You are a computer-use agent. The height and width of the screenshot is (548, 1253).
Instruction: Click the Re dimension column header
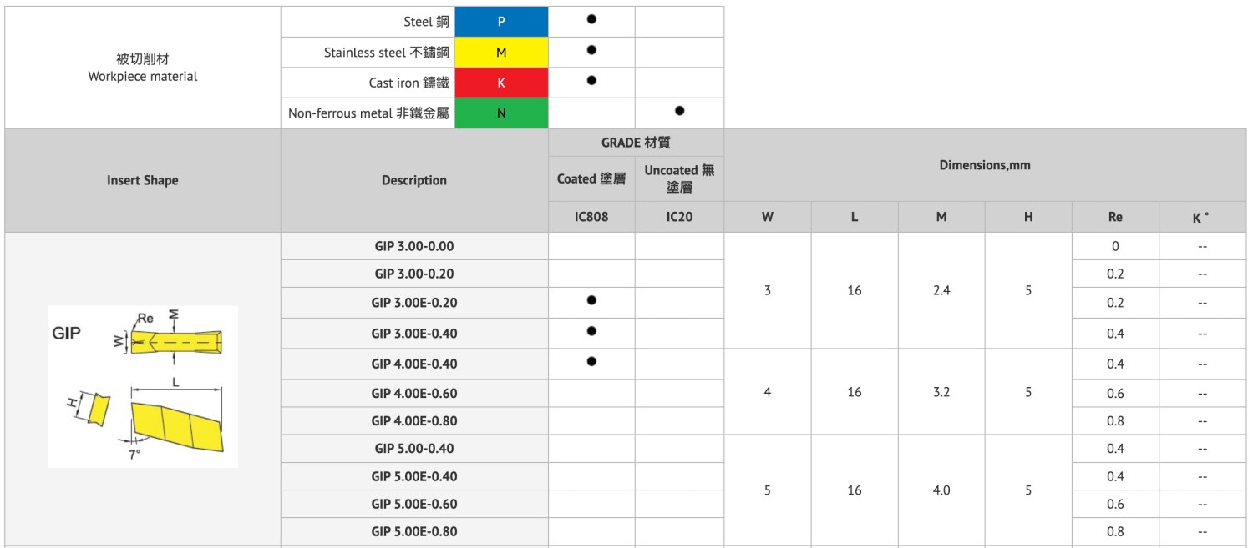pyautogui.click(x=1115, y=217)
